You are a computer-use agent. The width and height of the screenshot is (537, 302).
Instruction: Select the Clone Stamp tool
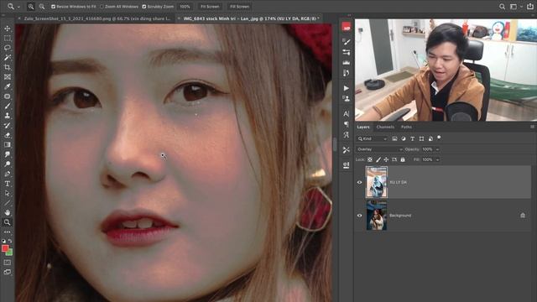click(8, 116)
